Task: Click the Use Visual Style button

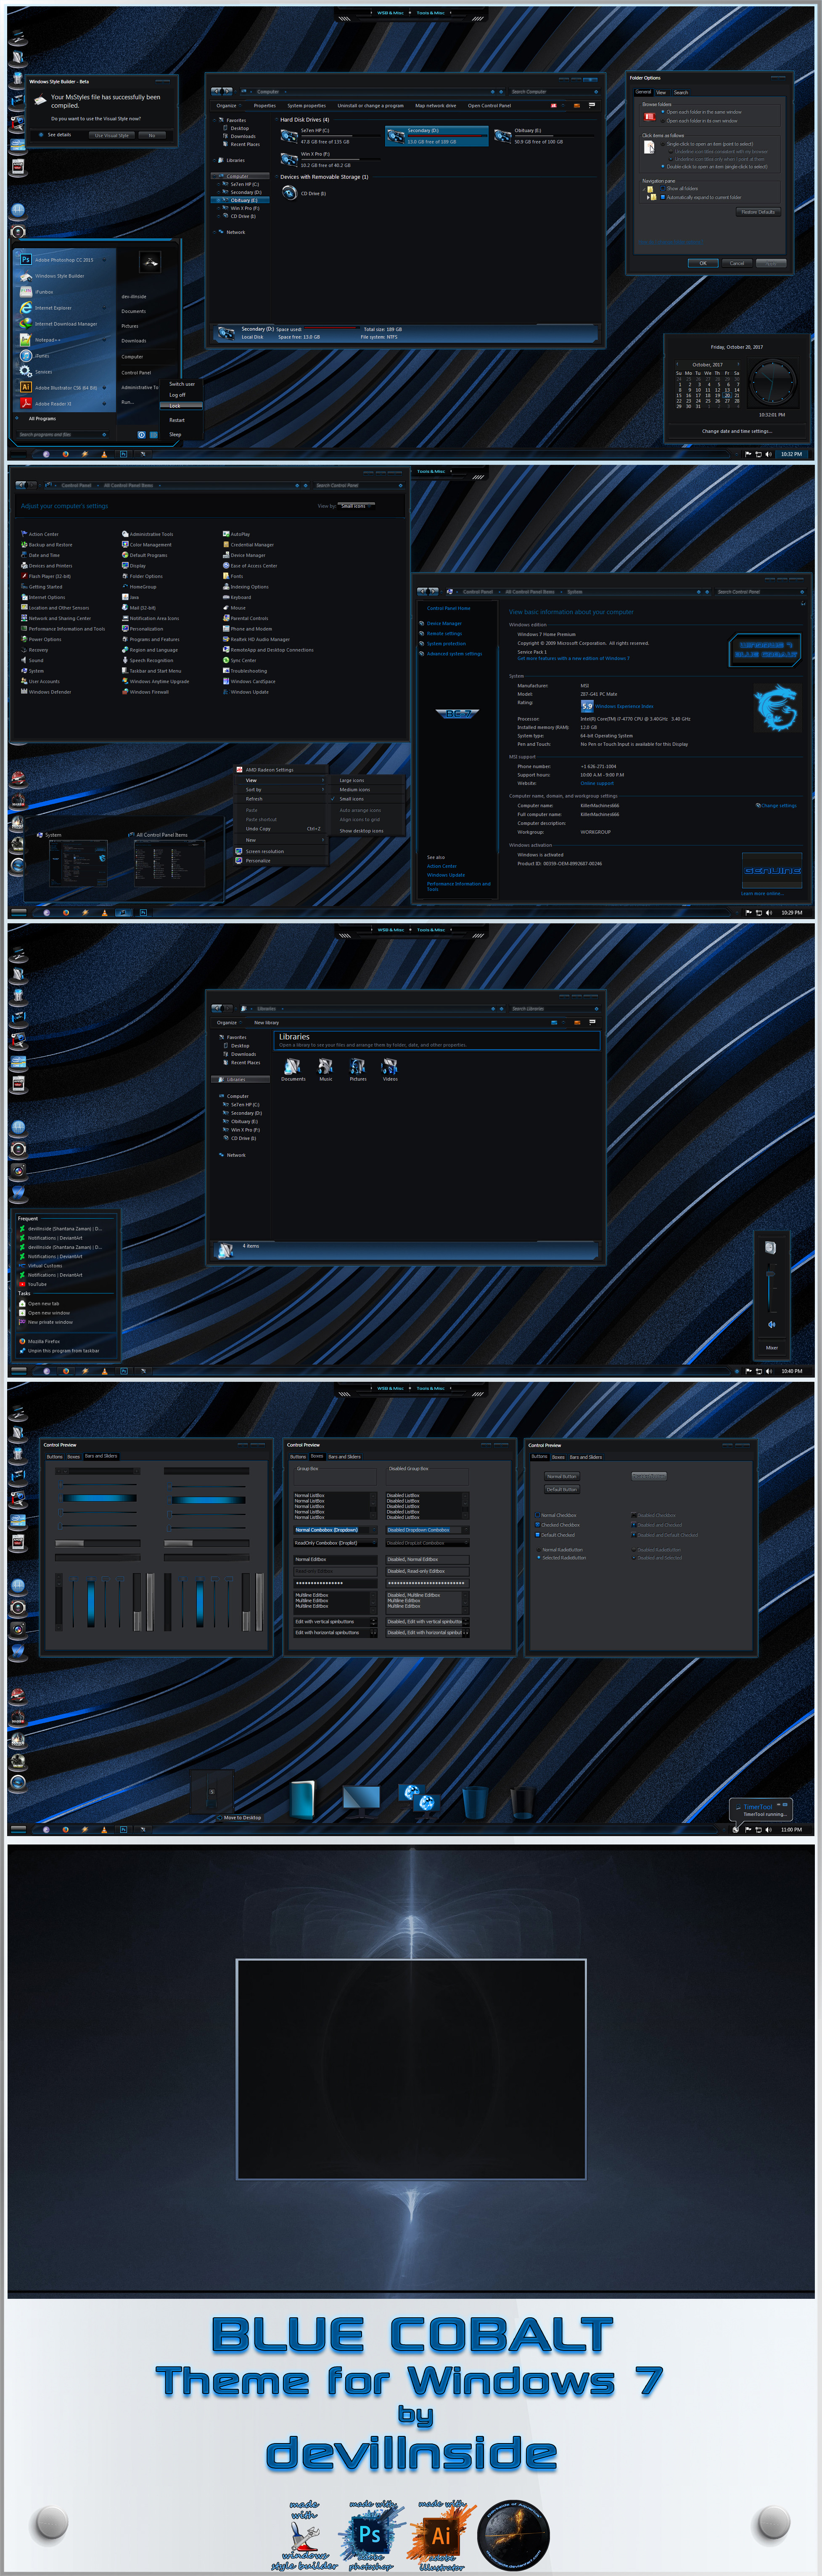Action: [x=112, y=135]
